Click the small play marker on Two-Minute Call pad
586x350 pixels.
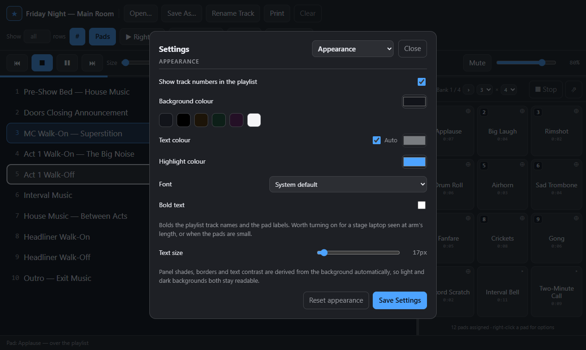pyautogui.click(x=576, y=271)
